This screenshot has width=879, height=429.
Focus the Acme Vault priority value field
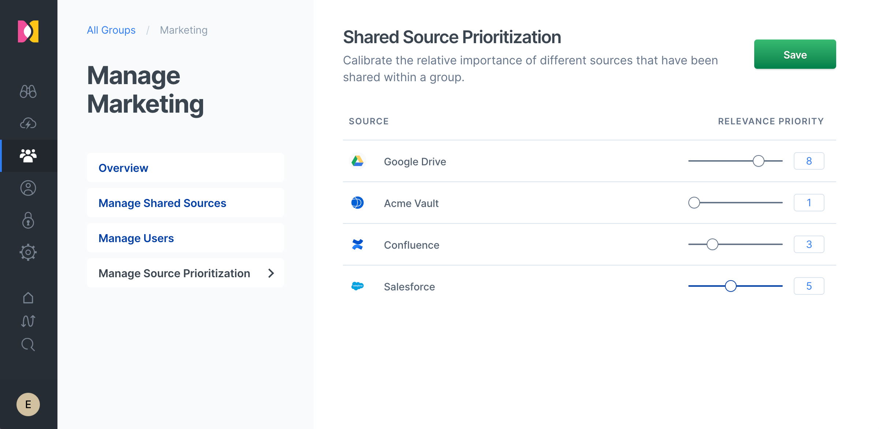click(809, 203)
